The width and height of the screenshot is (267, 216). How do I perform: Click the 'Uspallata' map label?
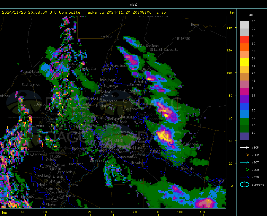tap(31, 72)
